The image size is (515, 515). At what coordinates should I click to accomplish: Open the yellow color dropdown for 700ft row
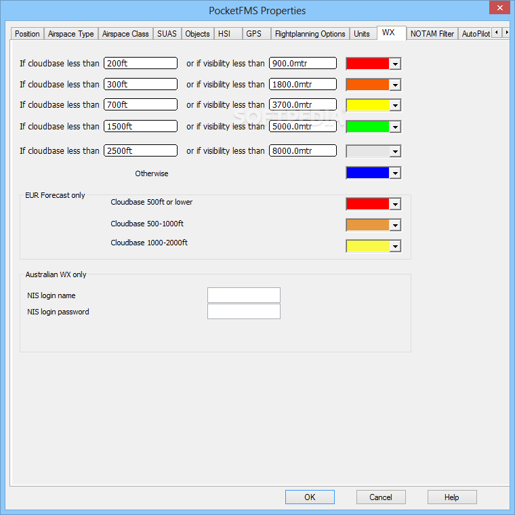tap(395, 105)
